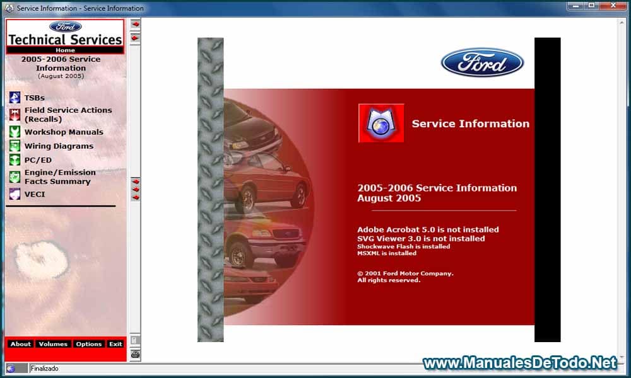Click the TSBs icon in sidebar
This screenshot has width=631, height=378.
(x=14, y=98)
